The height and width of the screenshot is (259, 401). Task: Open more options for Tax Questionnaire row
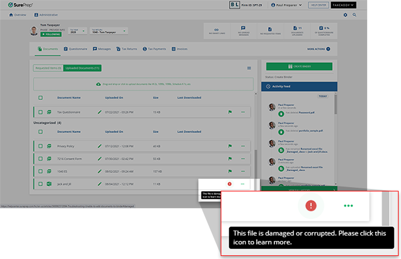(x=242, y=112)
